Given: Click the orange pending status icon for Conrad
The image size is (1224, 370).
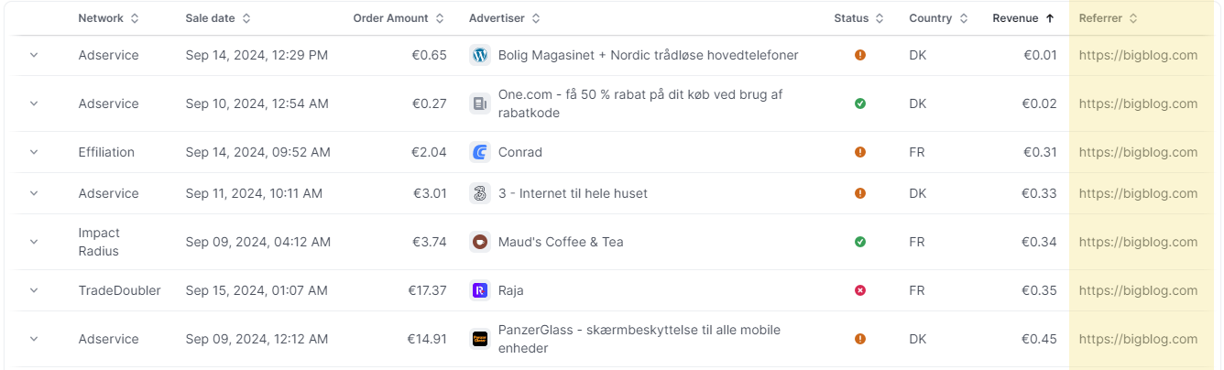Looking at the screenshot, I should point(859,152).
